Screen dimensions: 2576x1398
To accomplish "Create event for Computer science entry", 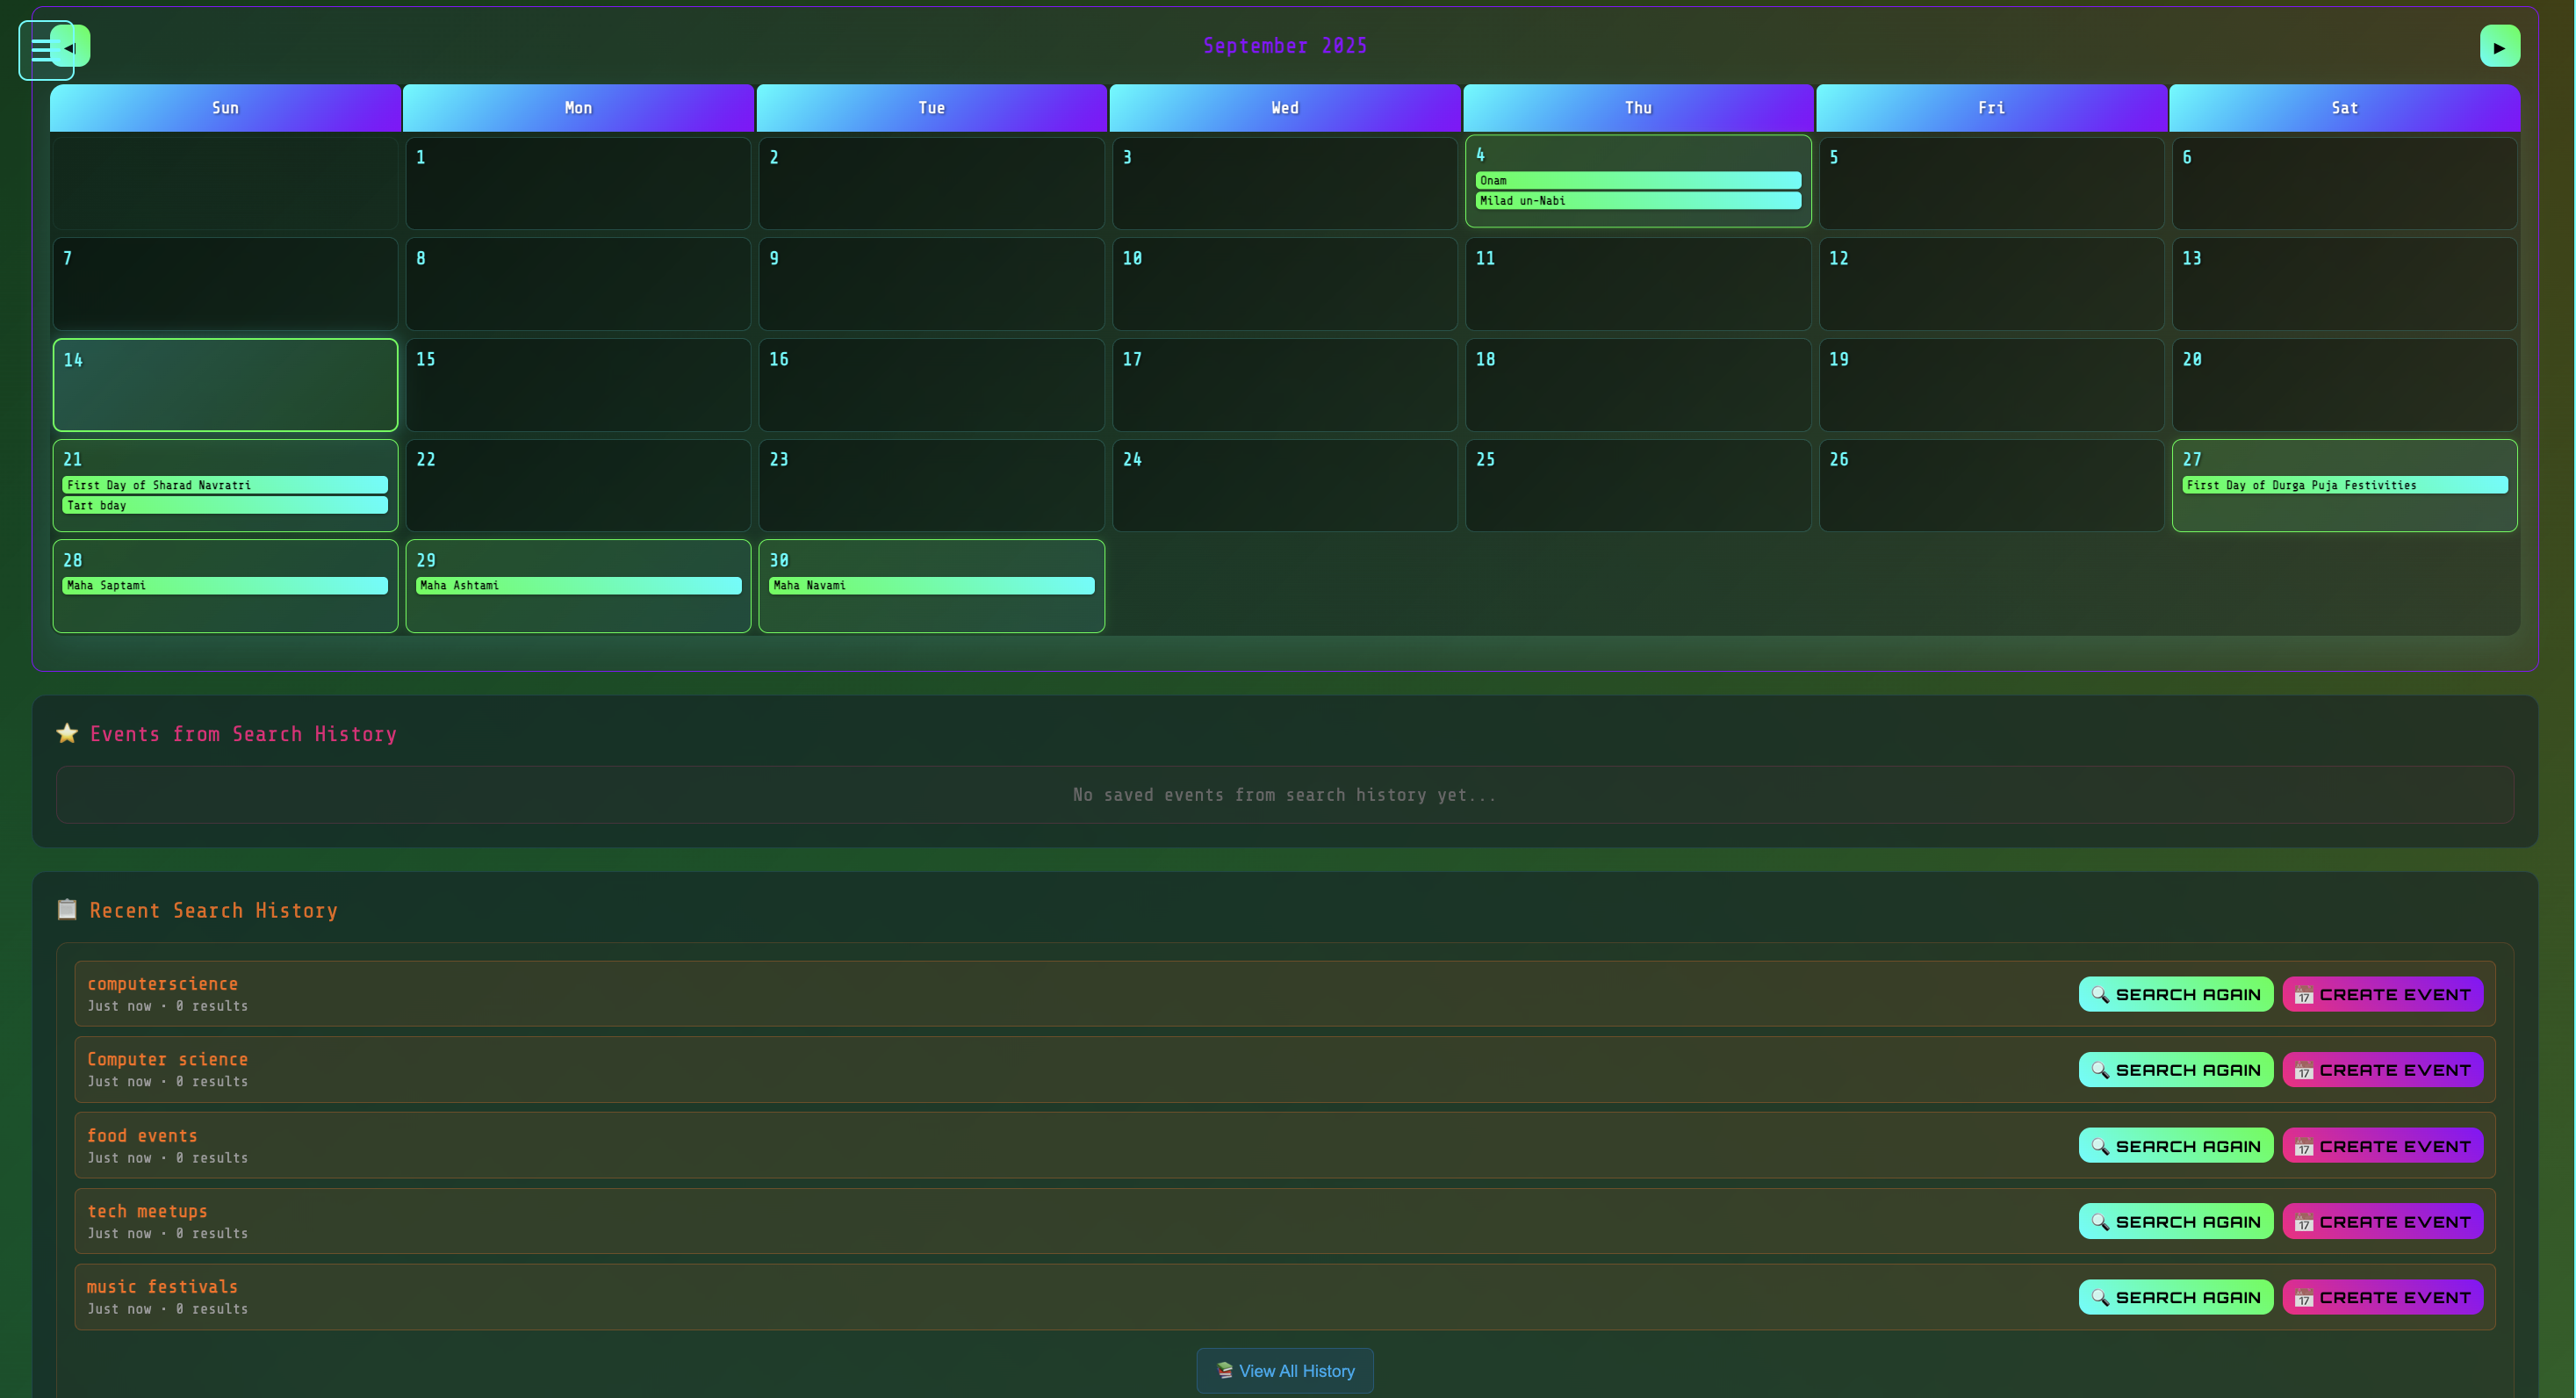I will tap(2382, 1070).
